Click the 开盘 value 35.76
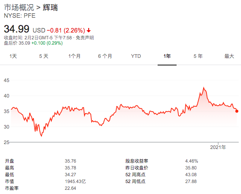Image resolution: width=241 pixels, height=194 pixels. click(70, 161)
